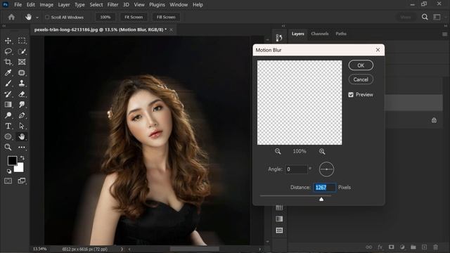Select the Rectangular Marquee tool
Screen dimensions: 450x253
point(22,41)
